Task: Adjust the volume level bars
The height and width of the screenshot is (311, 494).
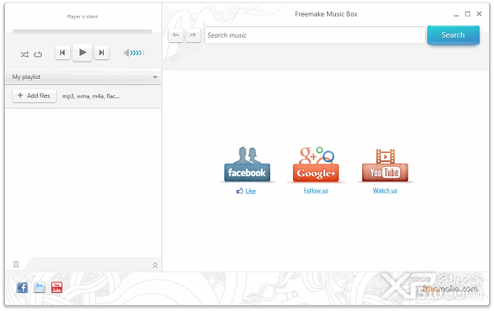Action: [137, 53]
